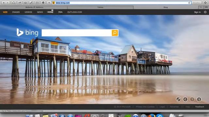209x117 pixels.
Task: Reload the page with the refresh icon
Action: (x=189, y=3)
